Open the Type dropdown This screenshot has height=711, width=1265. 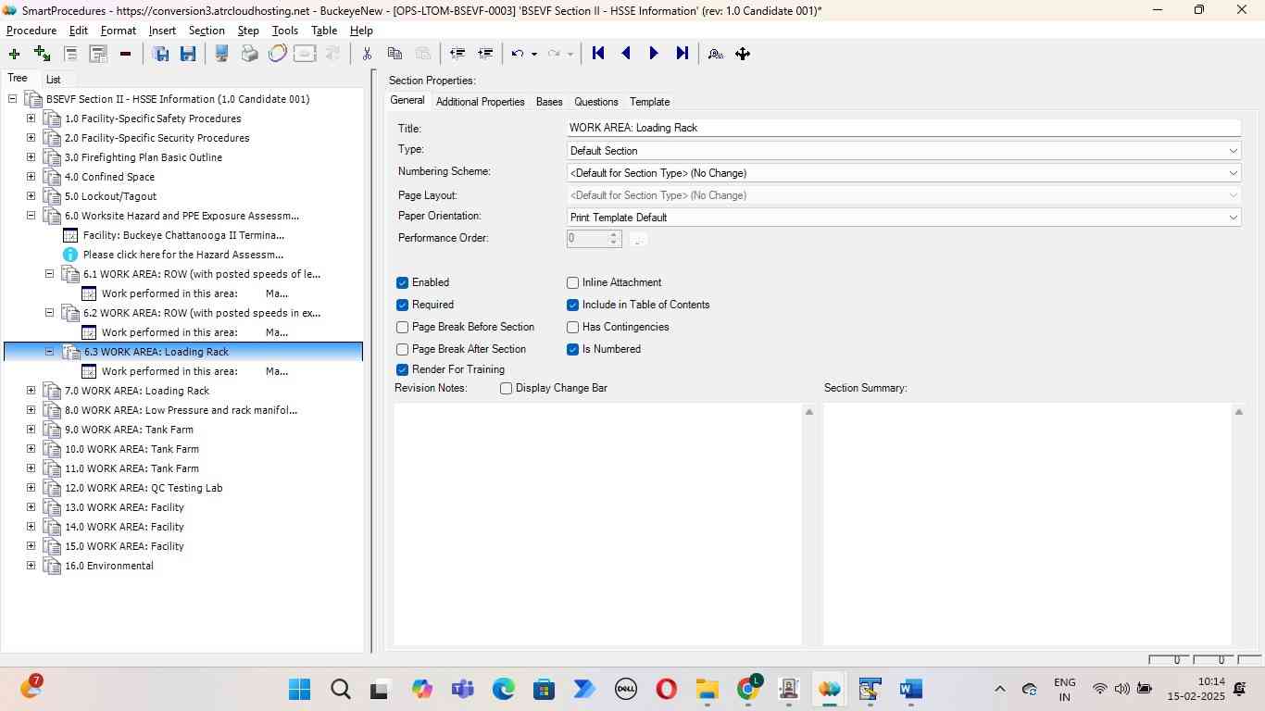904,150
